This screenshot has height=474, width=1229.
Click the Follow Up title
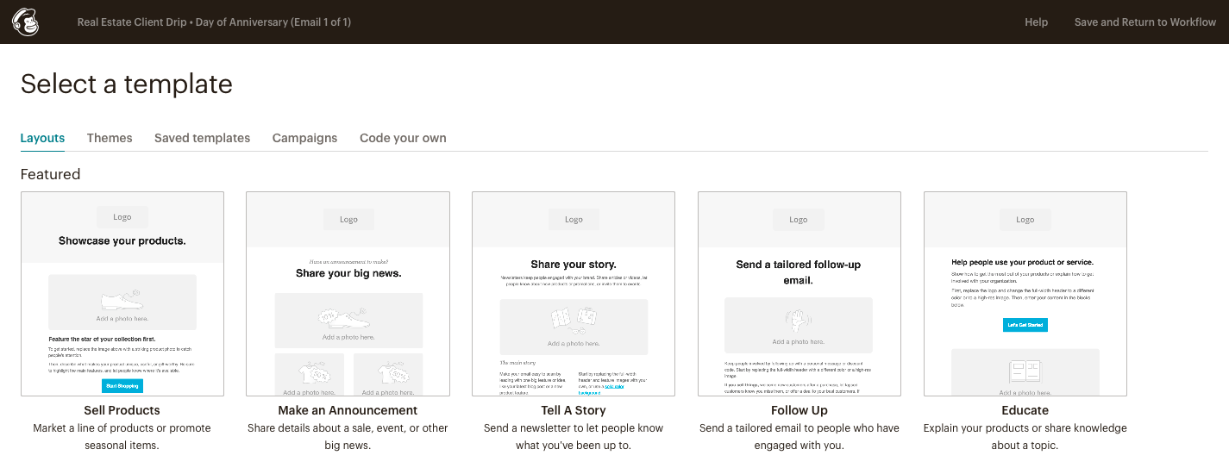[799, 410]
